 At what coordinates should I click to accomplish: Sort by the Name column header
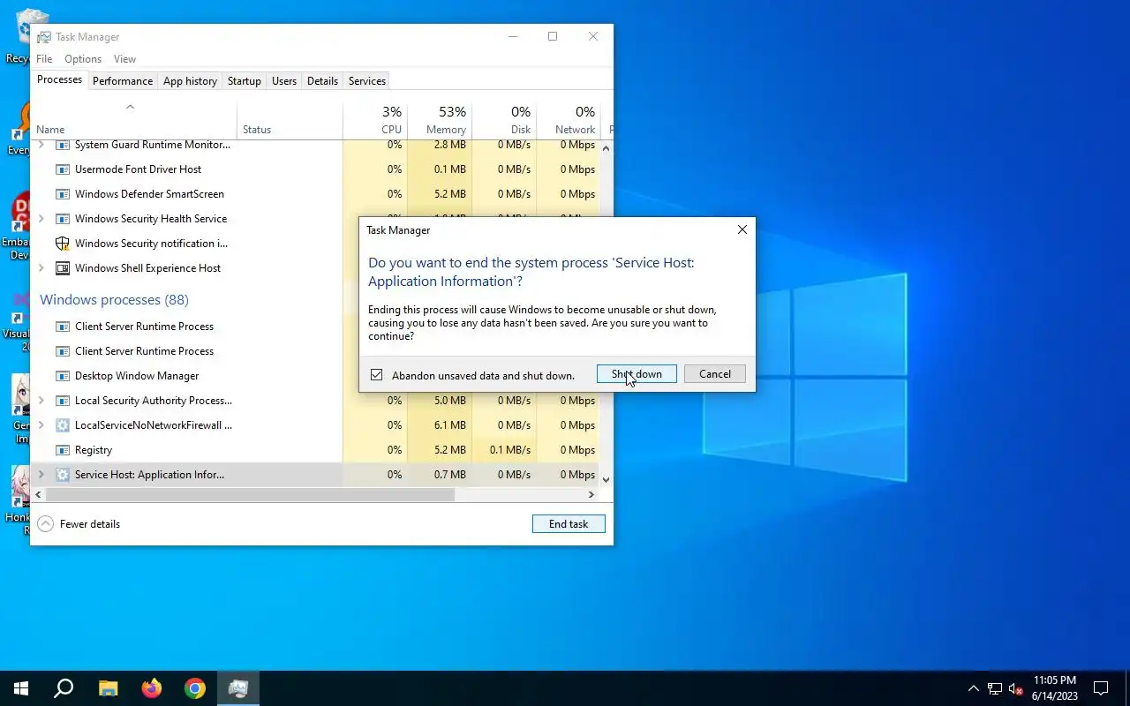pyautogui.click(x=134, y=122)
